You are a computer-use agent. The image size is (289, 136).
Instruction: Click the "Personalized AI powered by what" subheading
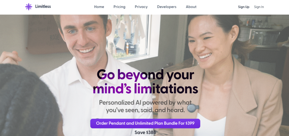point(145,102)
